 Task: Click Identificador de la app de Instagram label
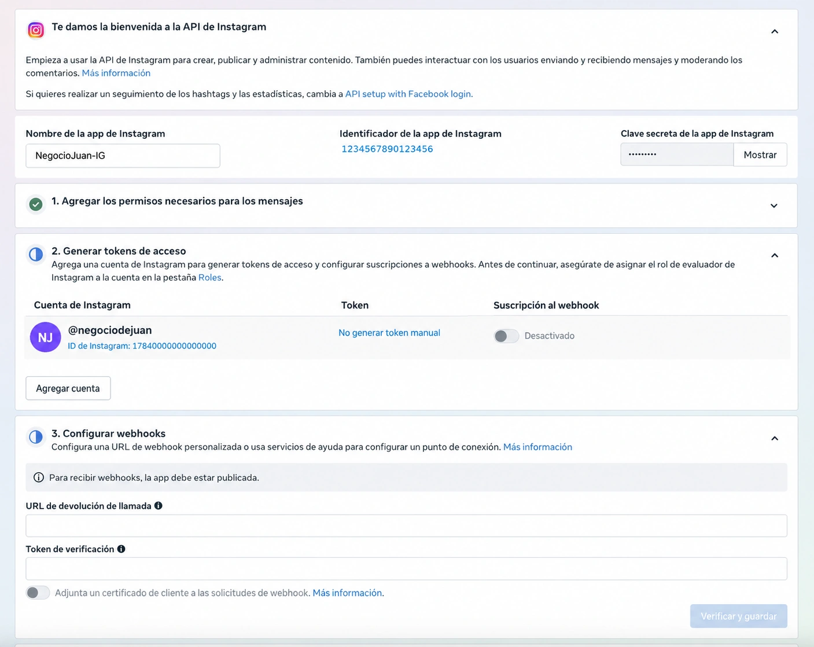coord(421,134)
